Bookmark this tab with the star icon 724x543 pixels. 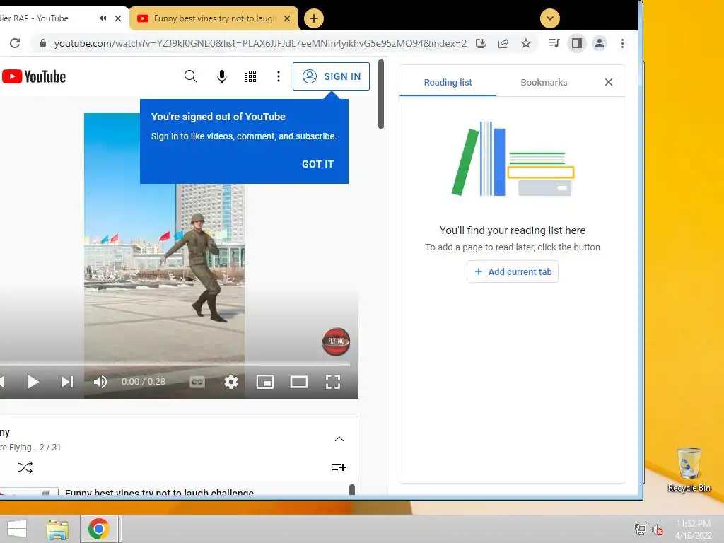[x=526, y=43]
